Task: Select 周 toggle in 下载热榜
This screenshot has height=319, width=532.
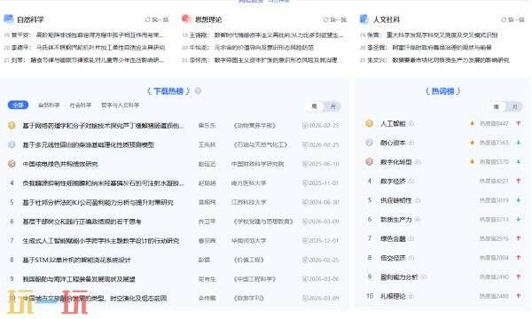Action: pos(314,106)
